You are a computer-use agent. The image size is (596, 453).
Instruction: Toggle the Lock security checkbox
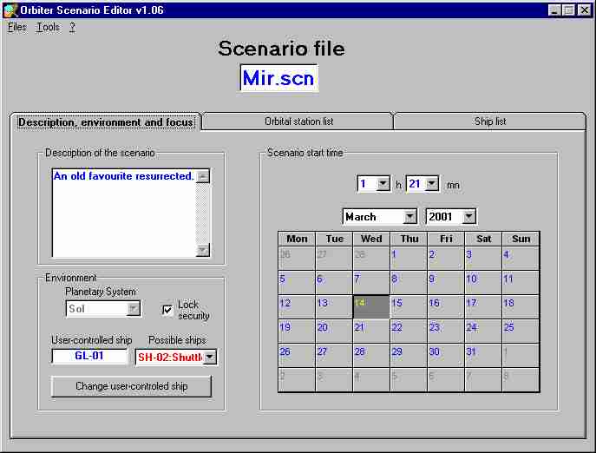pyautogui.click(x=167, y=310)
